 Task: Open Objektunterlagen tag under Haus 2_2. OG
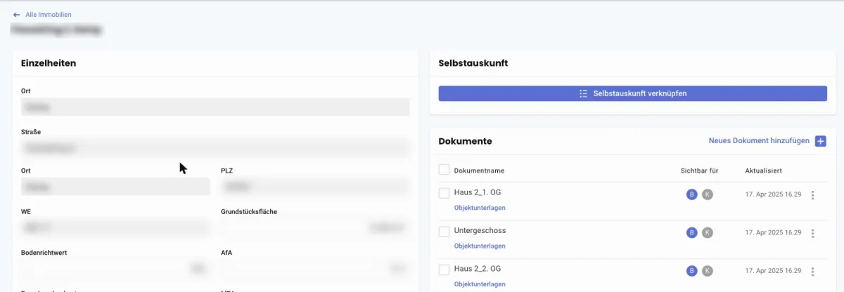pyautogui.click(x=480, y=284)
